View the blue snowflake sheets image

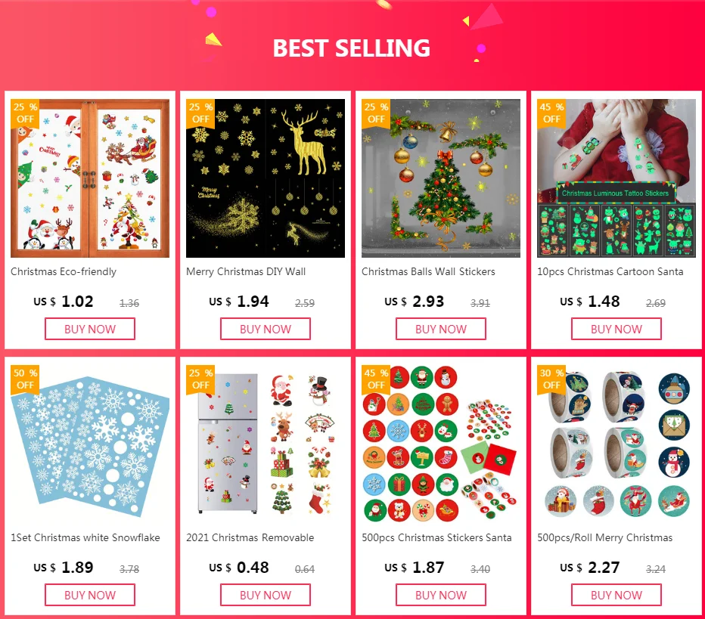tap(90, 444)
